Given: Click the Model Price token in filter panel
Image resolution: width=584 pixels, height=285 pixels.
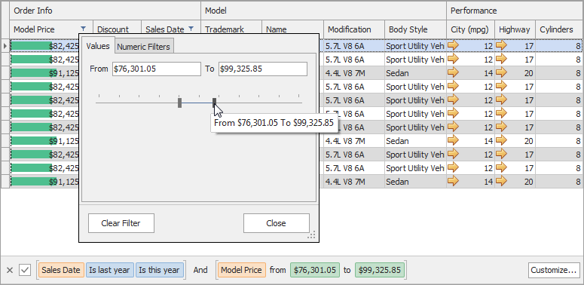Looking at the screenshot, I should [242, 270].
